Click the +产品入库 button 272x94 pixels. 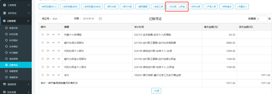(x=211, y=7)
